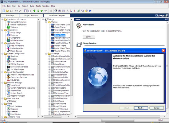169x123 pixels.
Task: Select the Registry item
Action: pyautogui.click(x=14, y=59)
